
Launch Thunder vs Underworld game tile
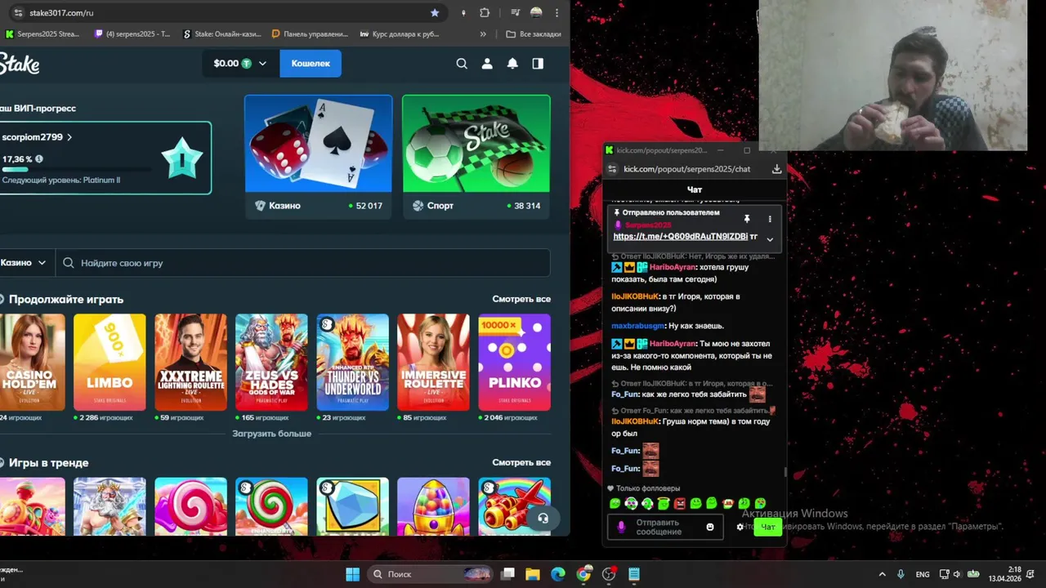(x=352, y=362)
